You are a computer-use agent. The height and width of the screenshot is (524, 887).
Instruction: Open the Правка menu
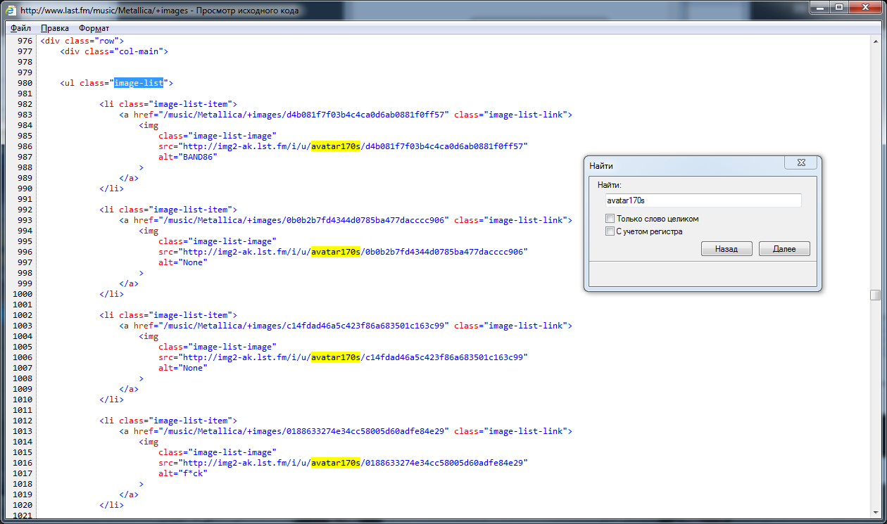click(x=54, y=28)
